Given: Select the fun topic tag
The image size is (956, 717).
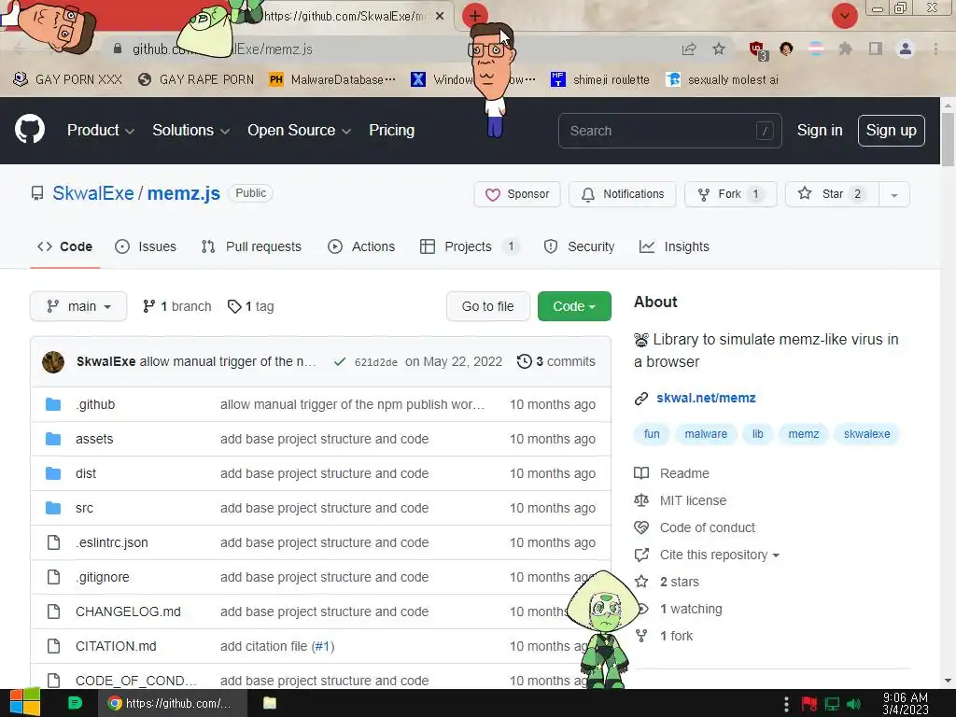Looking at the screenshot, I should (652, 434).
